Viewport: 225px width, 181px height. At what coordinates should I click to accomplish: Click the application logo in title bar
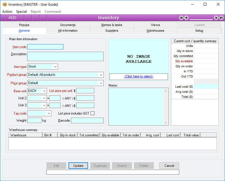(x=5, y=5)
